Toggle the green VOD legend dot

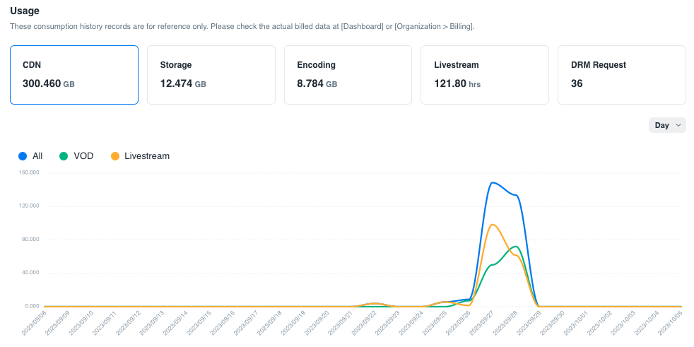64,156
